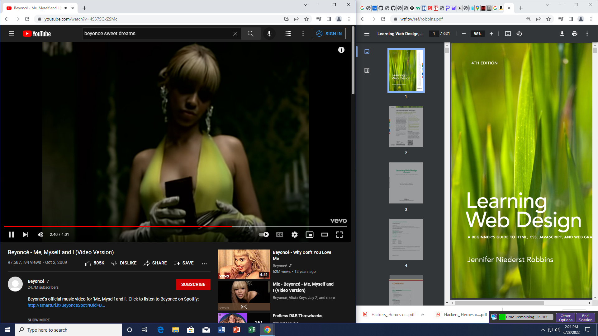Download the Learning Web Design PDF
This screenshot has width=598, height=336.
coord(562,34)
